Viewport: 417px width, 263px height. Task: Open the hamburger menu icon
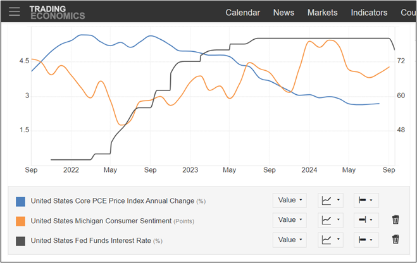click(x=14, y=11)
